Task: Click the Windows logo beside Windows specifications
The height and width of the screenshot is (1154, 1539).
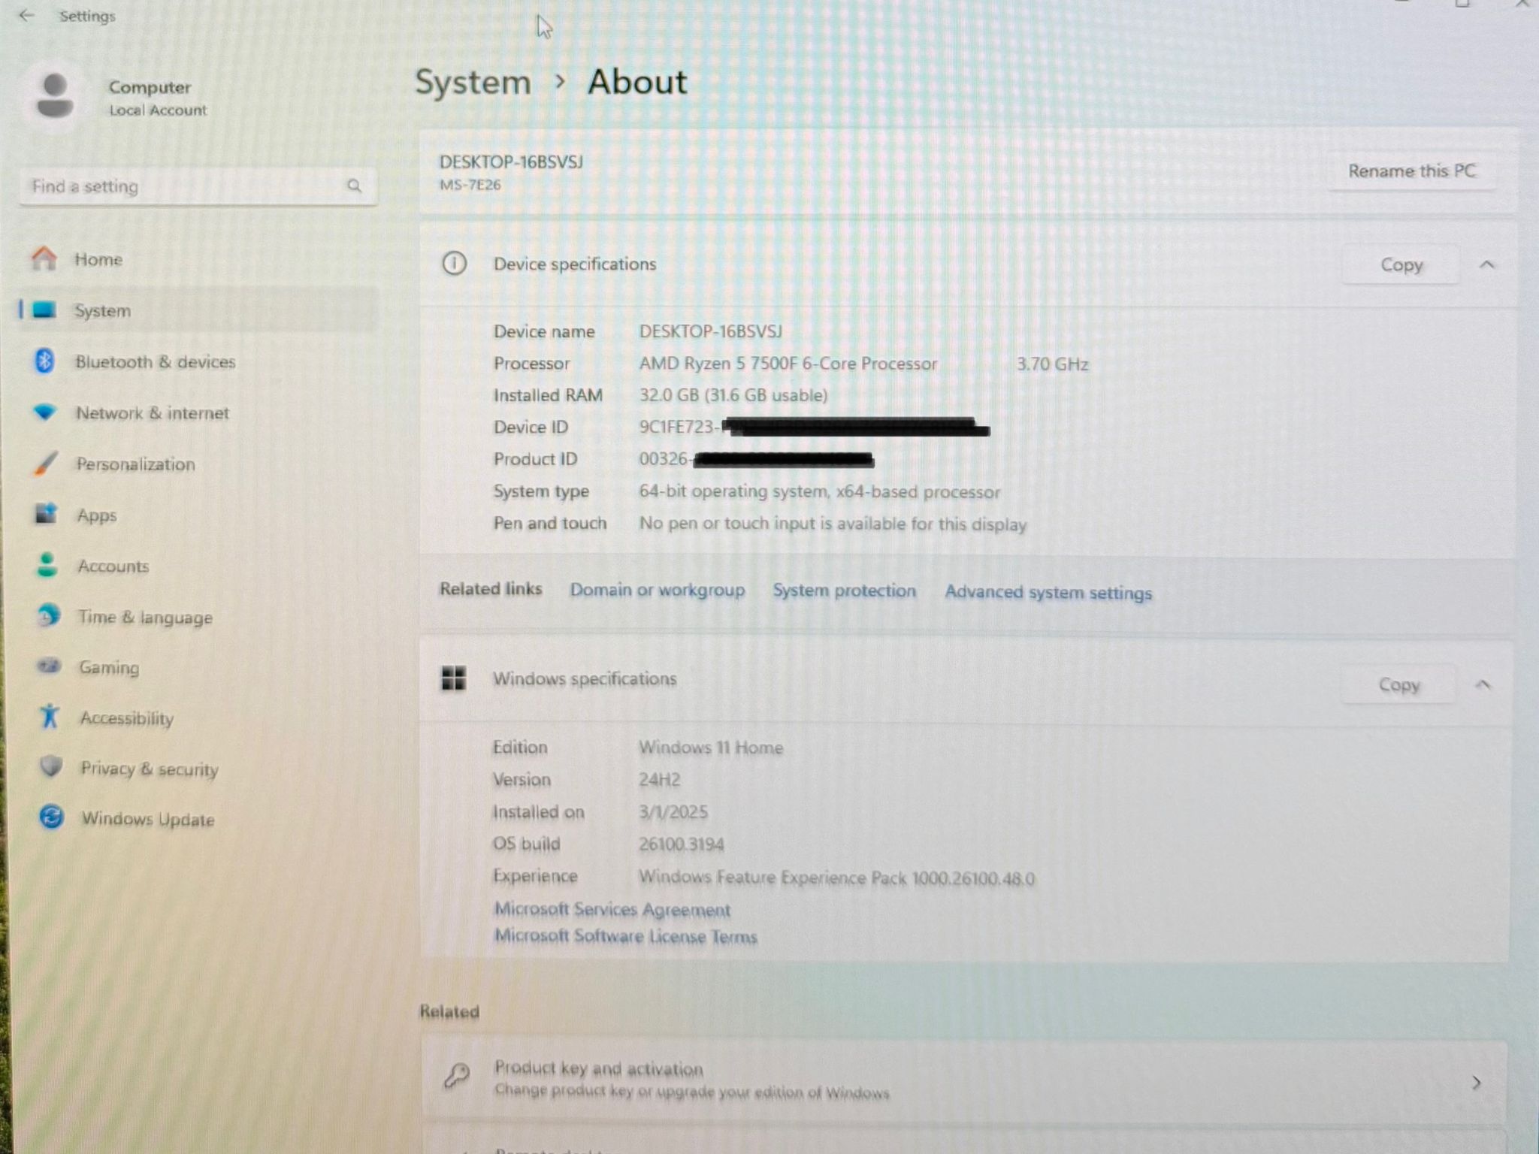Action: coord(453,678)
